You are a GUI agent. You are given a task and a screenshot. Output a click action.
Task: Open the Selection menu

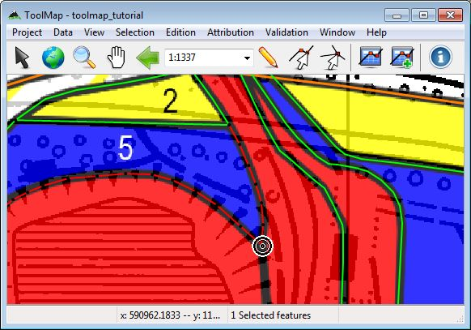135,32
